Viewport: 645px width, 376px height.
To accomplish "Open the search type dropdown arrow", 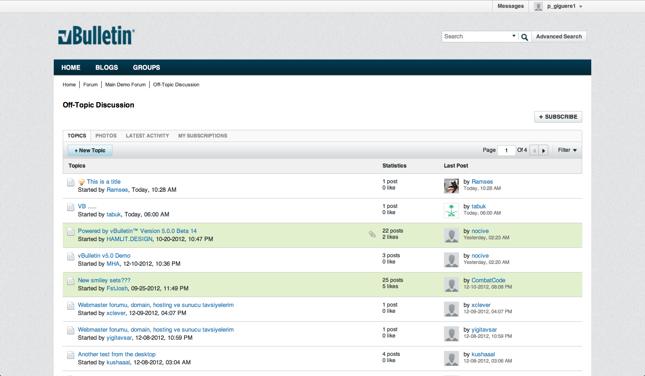I will tap(514, 36).
